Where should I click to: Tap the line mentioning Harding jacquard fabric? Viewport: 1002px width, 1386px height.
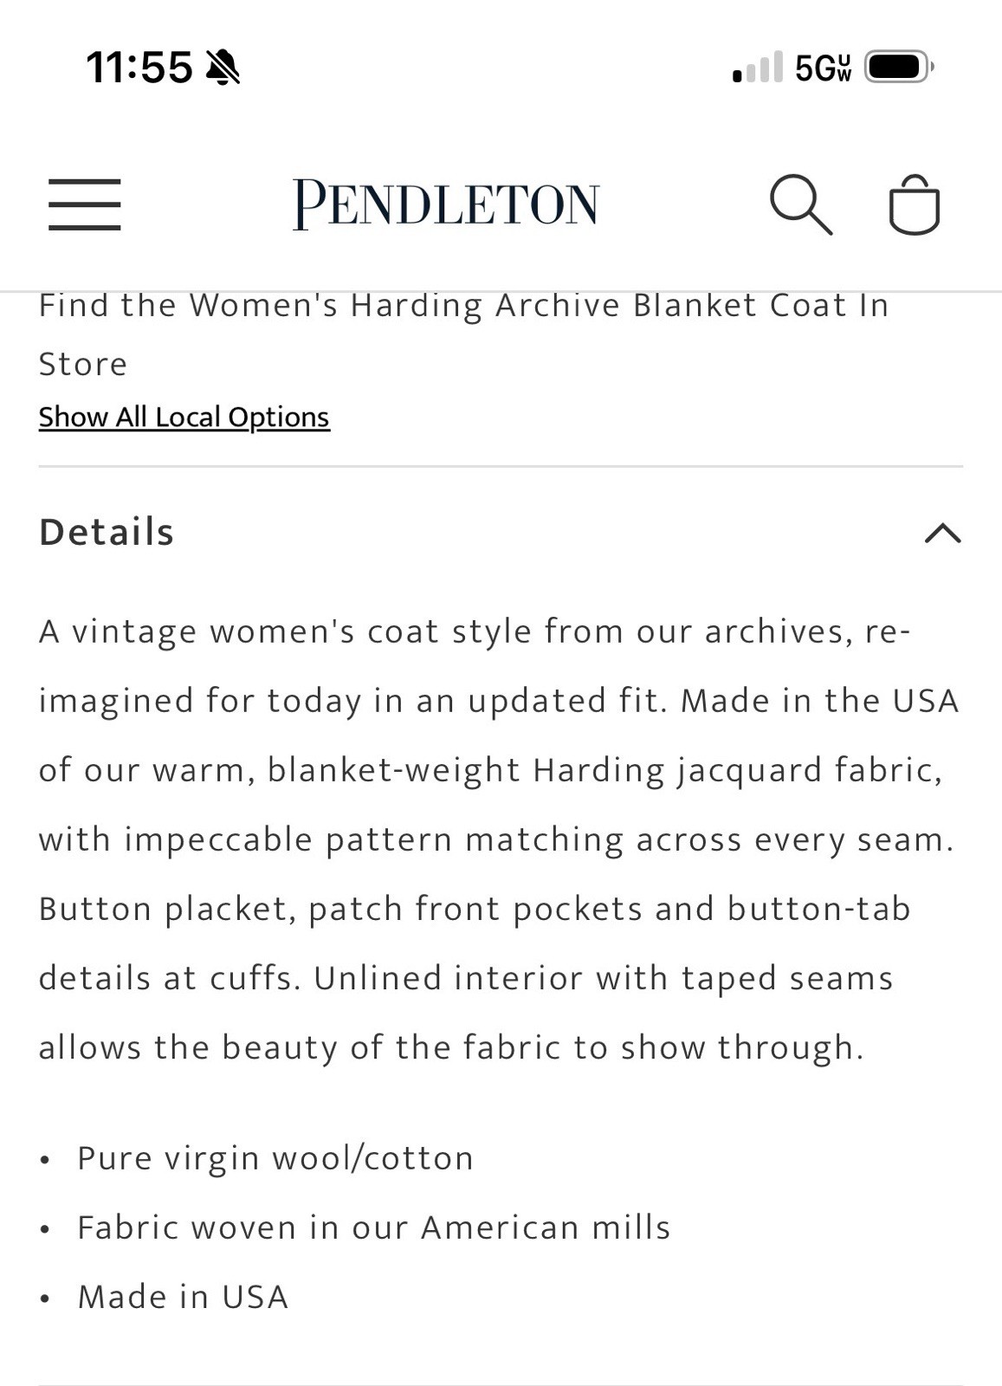[490, 770]
